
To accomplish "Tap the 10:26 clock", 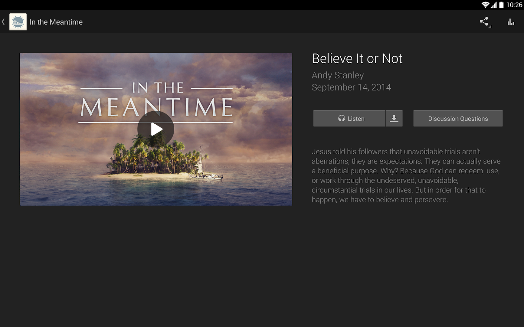I will (514, 5).
